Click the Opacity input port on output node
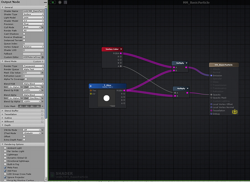Viewport: 250px width, 182px height. [211, 95]
